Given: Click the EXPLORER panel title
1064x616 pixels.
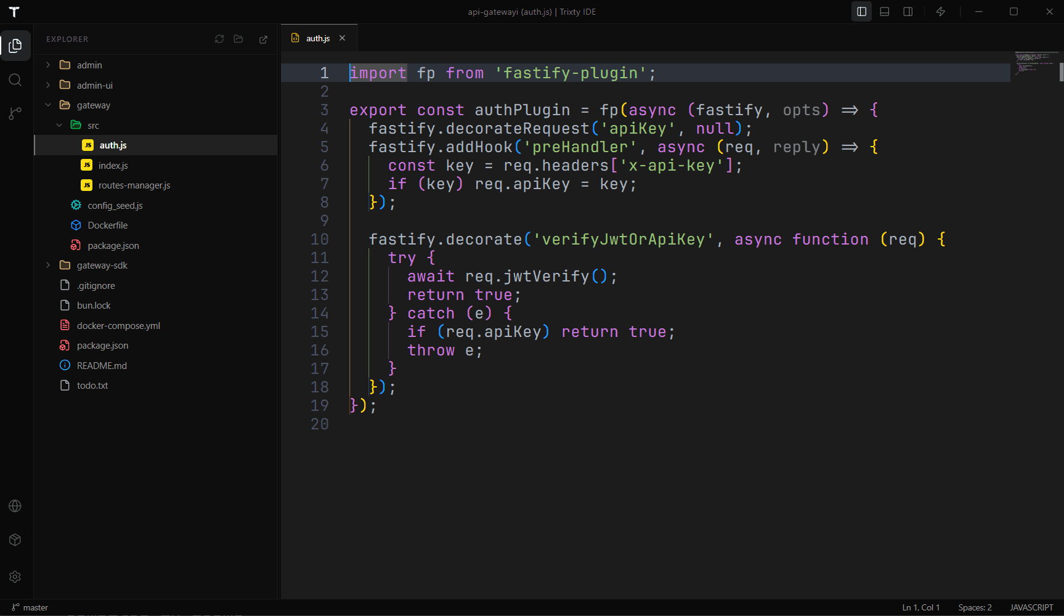Looking at the screenshot, I should pyautogui.click(x=67, y=39).
